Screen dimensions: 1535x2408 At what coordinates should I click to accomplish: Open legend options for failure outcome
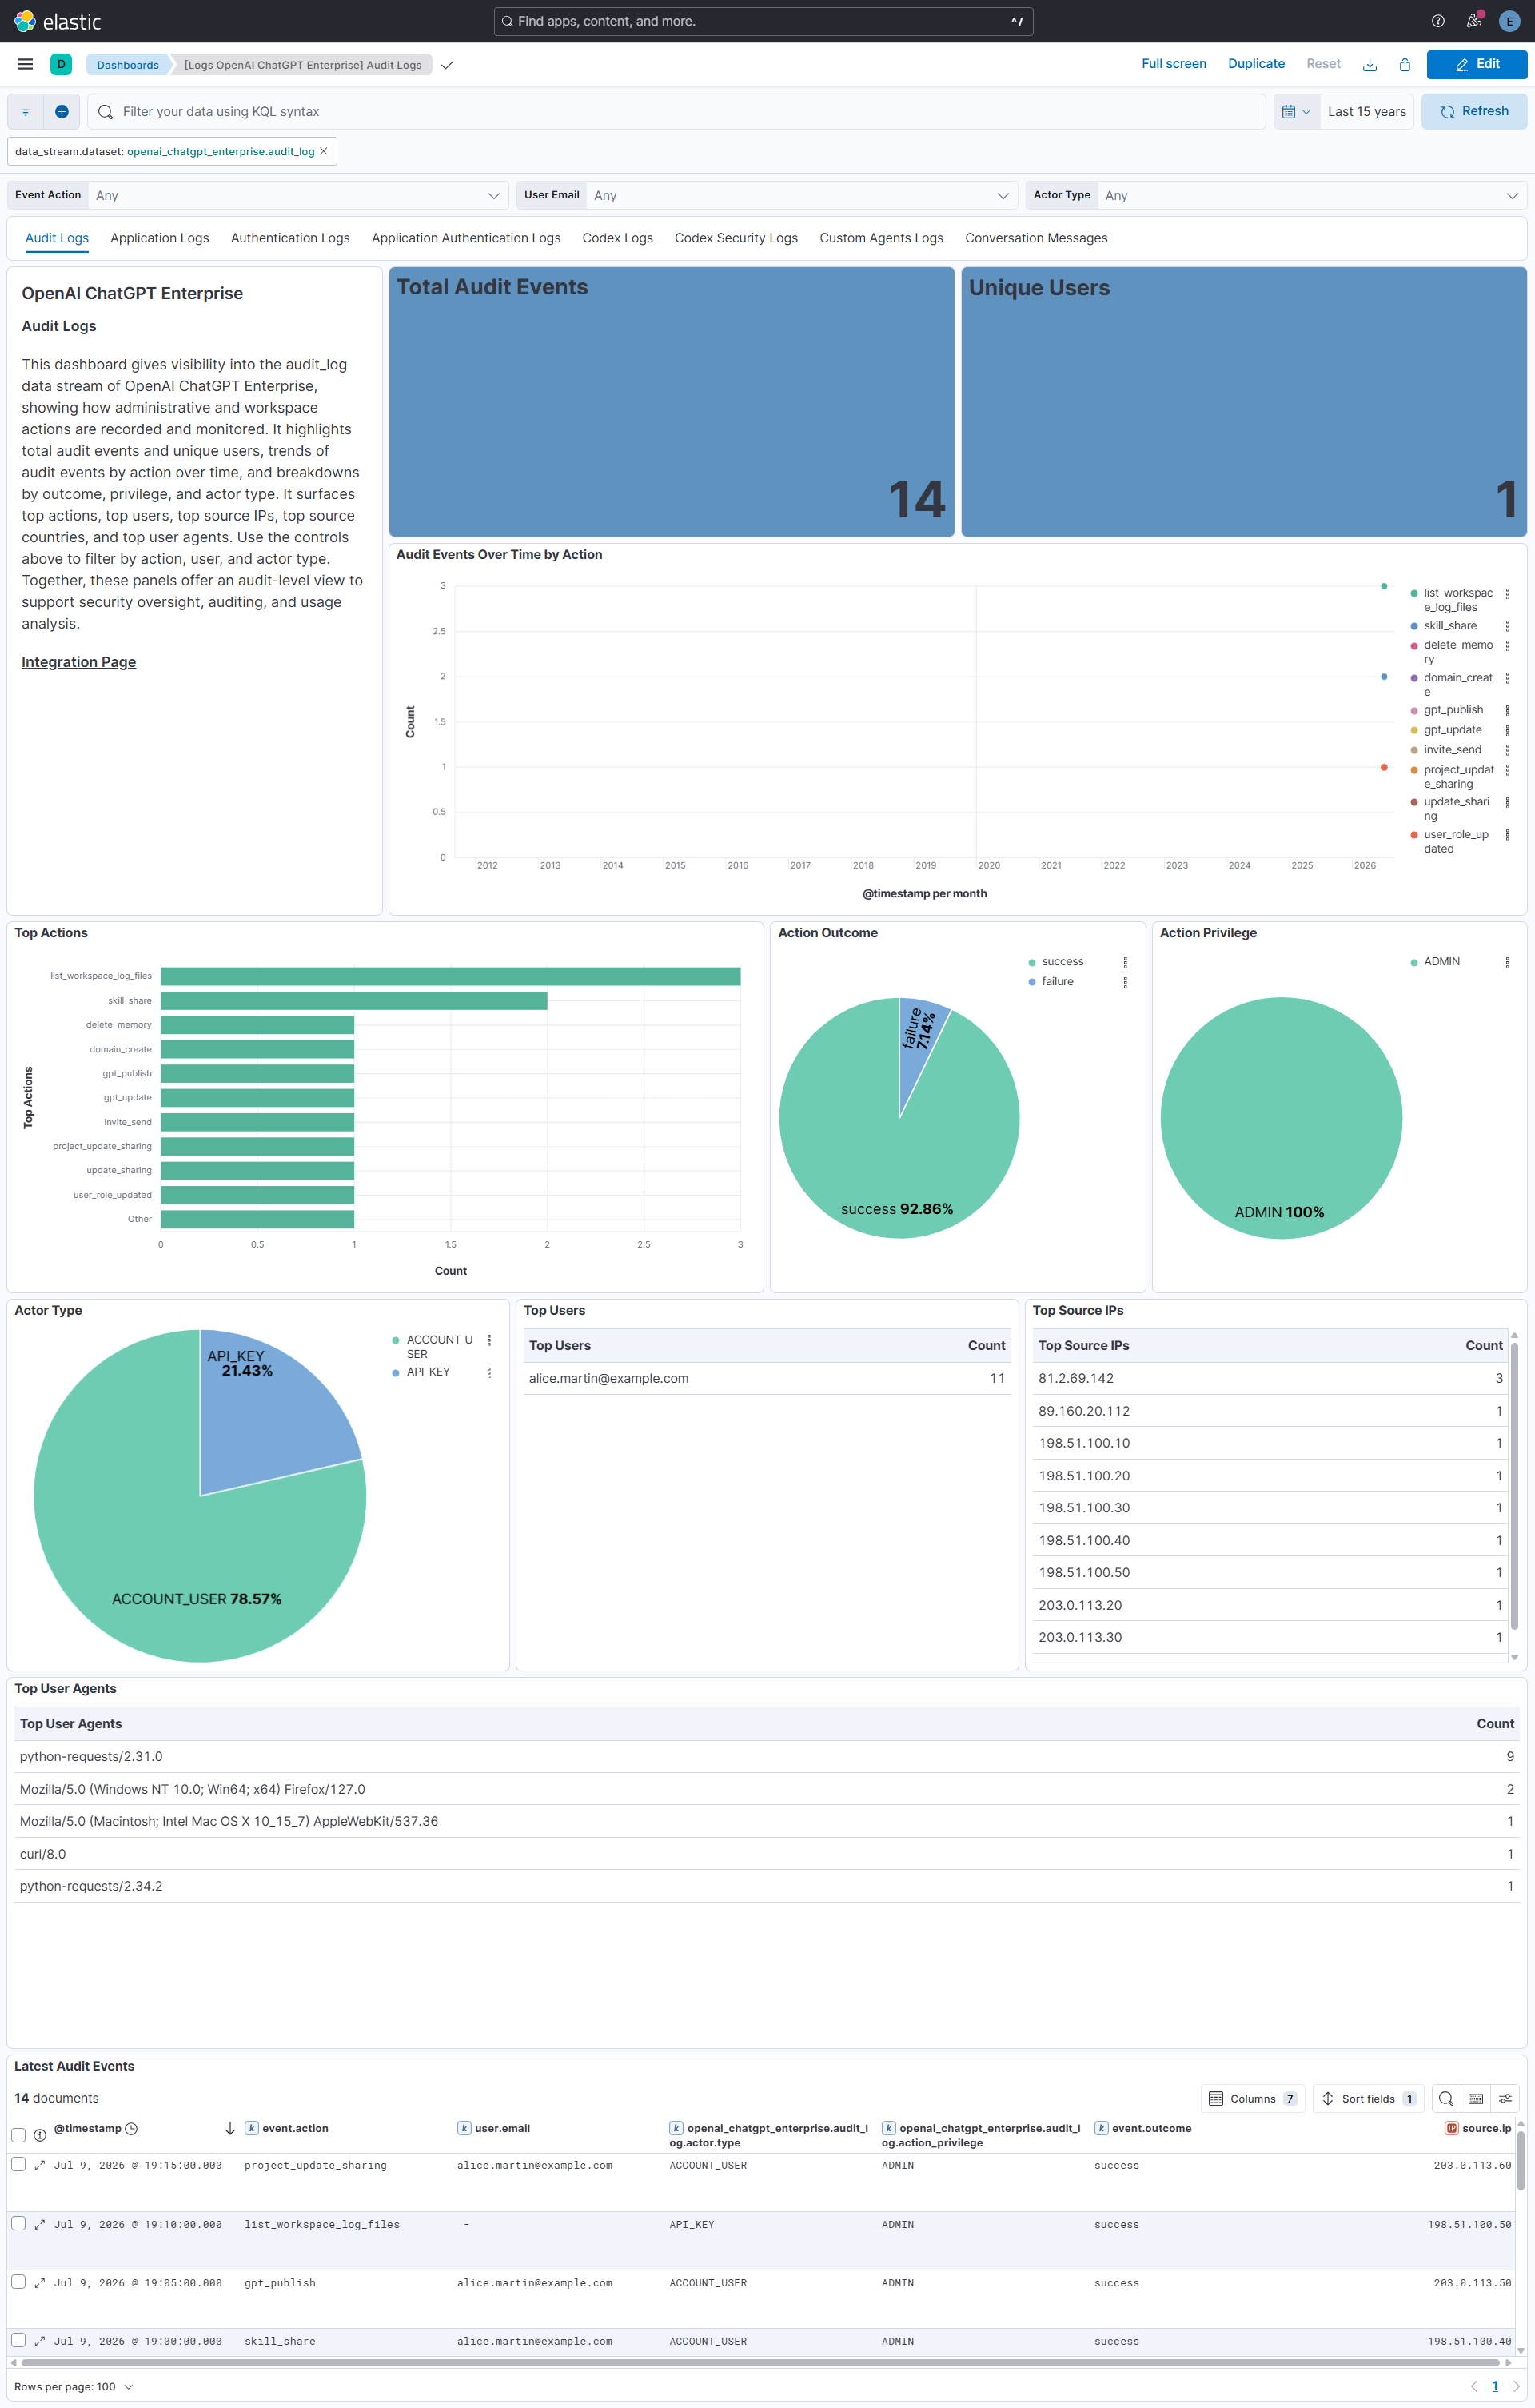coord(1125,982)
